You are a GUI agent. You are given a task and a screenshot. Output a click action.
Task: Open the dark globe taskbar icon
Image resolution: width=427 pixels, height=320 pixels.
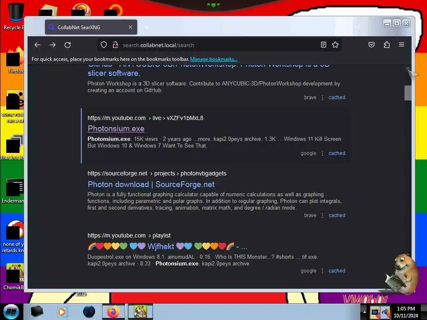pos(89,312)
